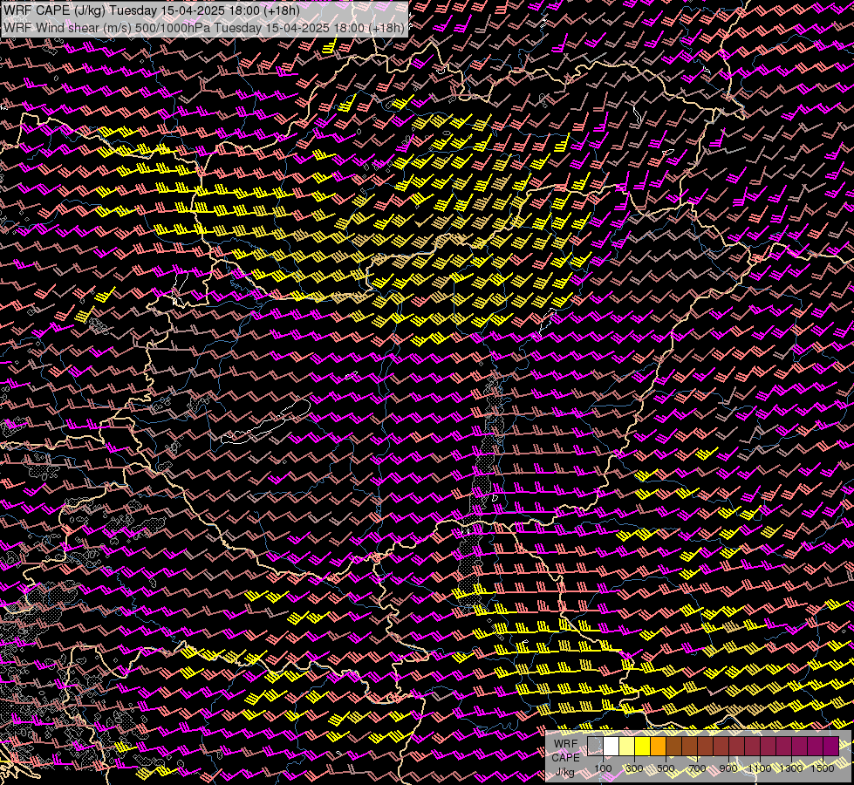854x785 pixels.
Task: Select the white CAPE legend swatch
Action: click(x=611, y=746)
